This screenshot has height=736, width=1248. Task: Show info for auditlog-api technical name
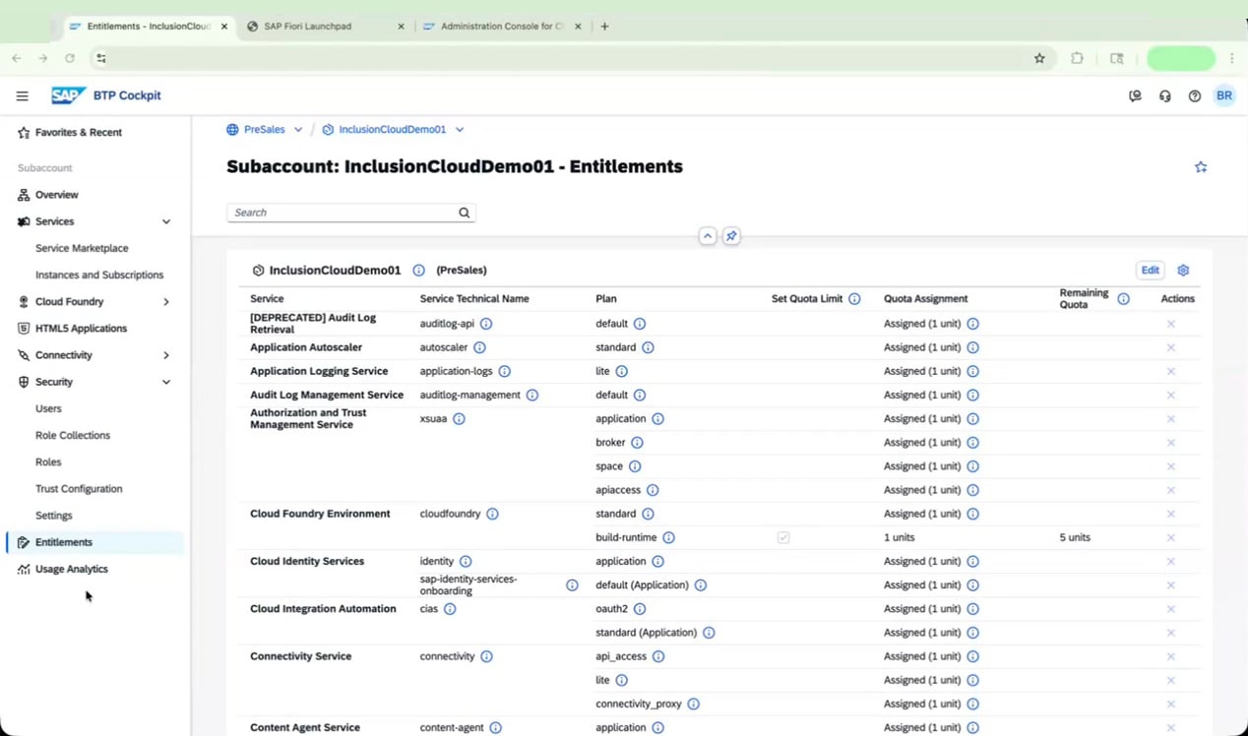(486, 324)
